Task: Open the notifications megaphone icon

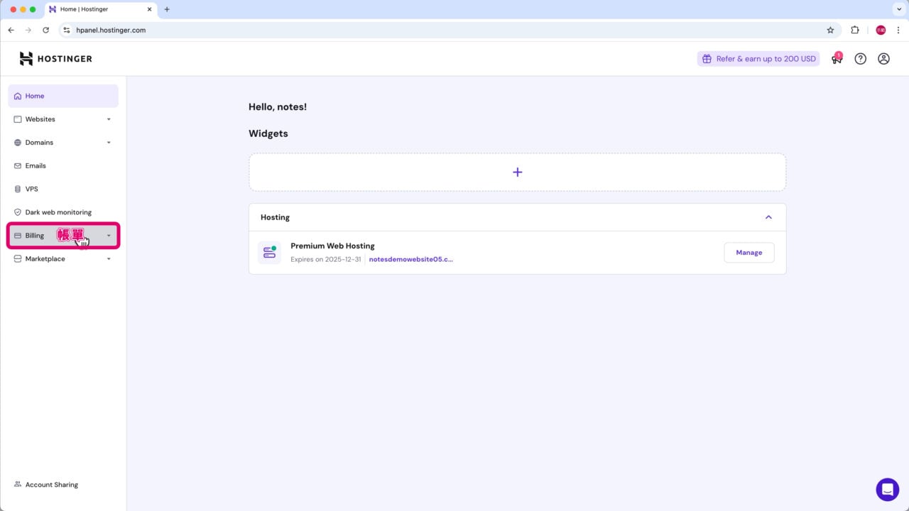Action: point(837,59)
